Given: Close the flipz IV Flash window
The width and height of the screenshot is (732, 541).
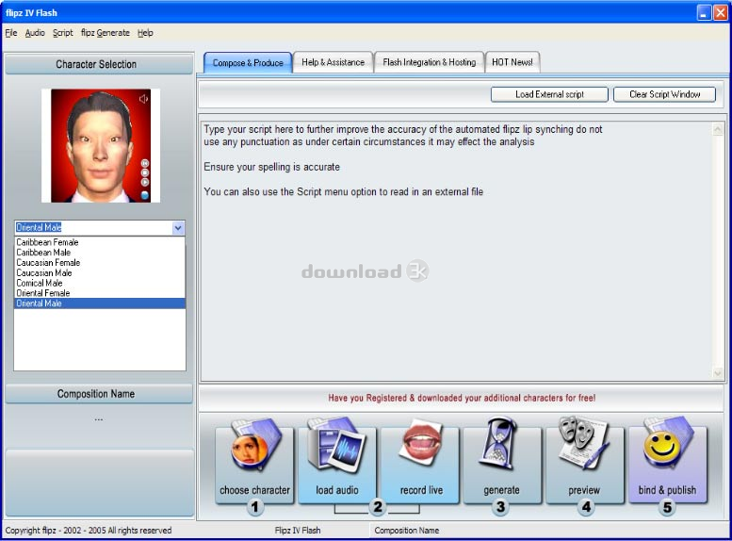Looking at the screenshot, I should 721,12.
